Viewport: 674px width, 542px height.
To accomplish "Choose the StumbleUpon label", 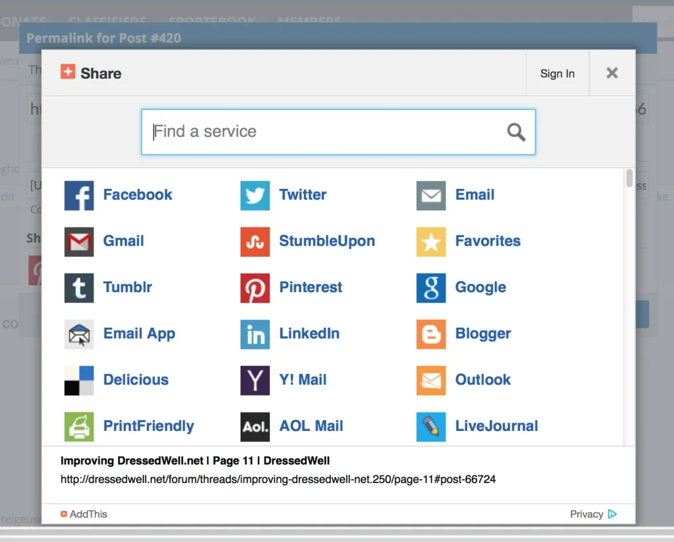I will tap(327, 241).
